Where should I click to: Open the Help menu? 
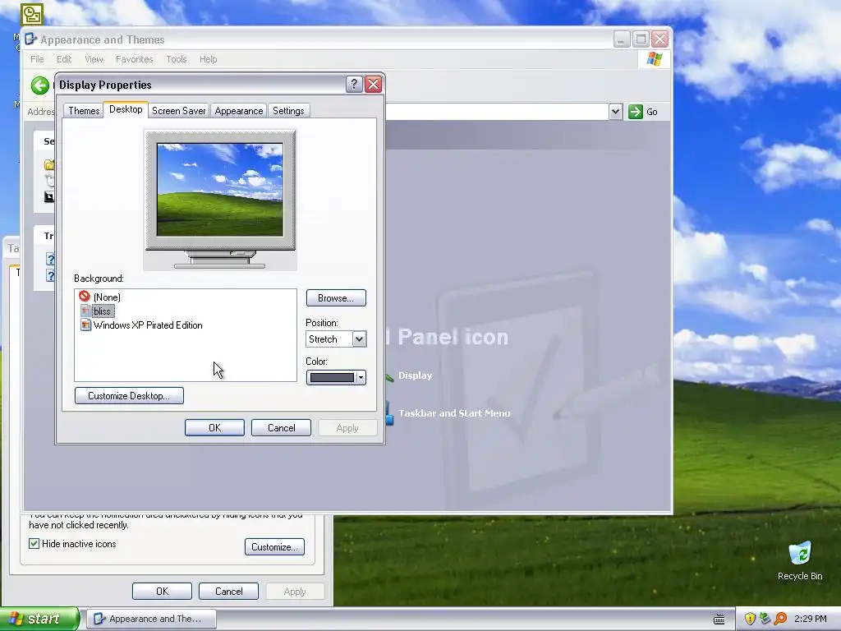coord(208,59)
